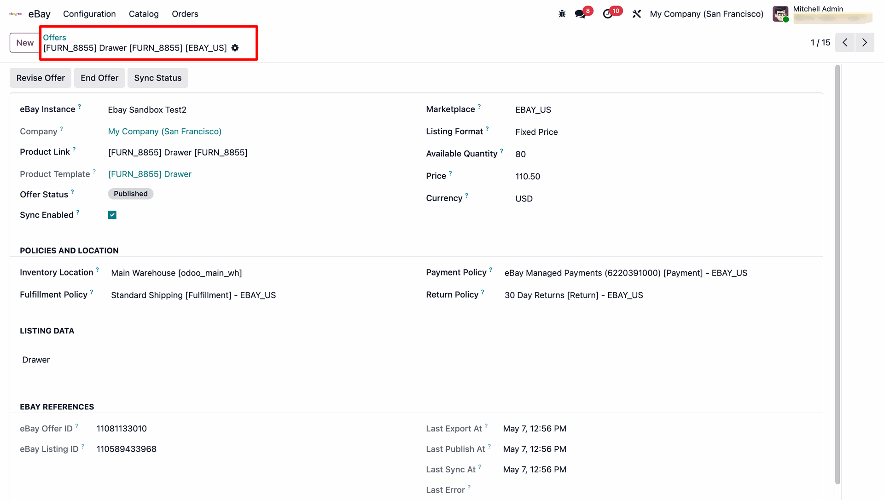The width and height of the screenshot is (884, 500).
Task: Edit the Drawer listing data text
Action: pos(36,360)
